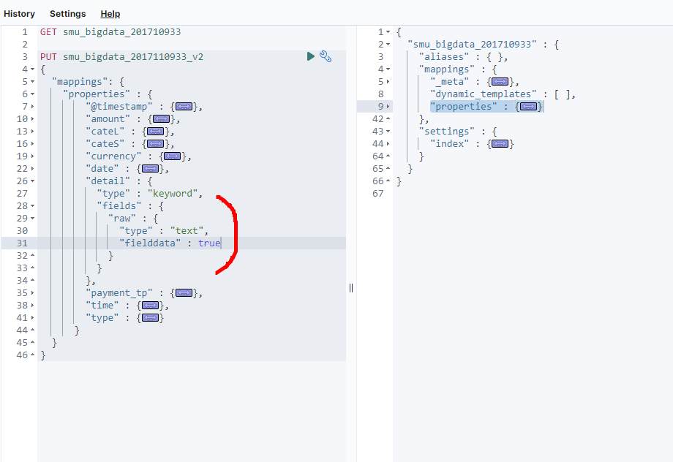Image resolution: width=673 pixels, height=462 pixels.
Task: Collapse detail fold arrow at line 26
Action: tap(33, 181)
